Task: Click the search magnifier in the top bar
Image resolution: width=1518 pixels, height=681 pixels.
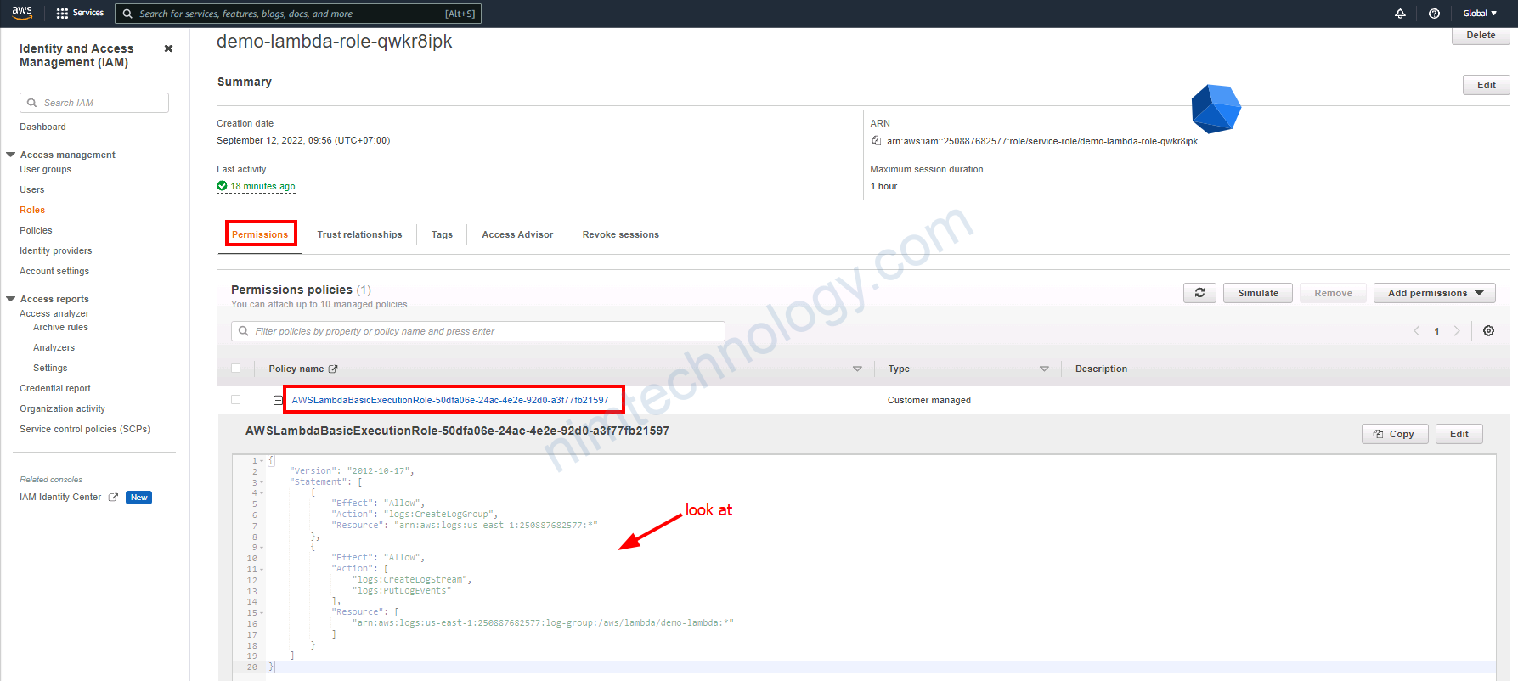Action: pyautogui.click(x=127, y=14)
